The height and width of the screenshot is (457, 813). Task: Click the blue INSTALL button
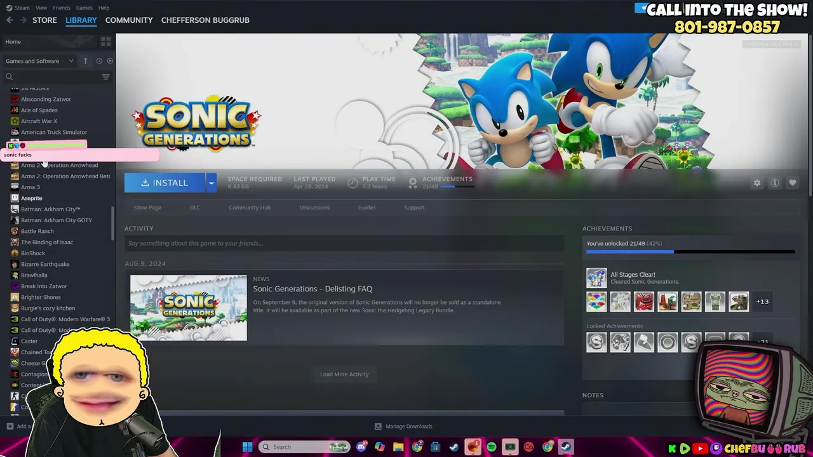[x=165, y=183]
